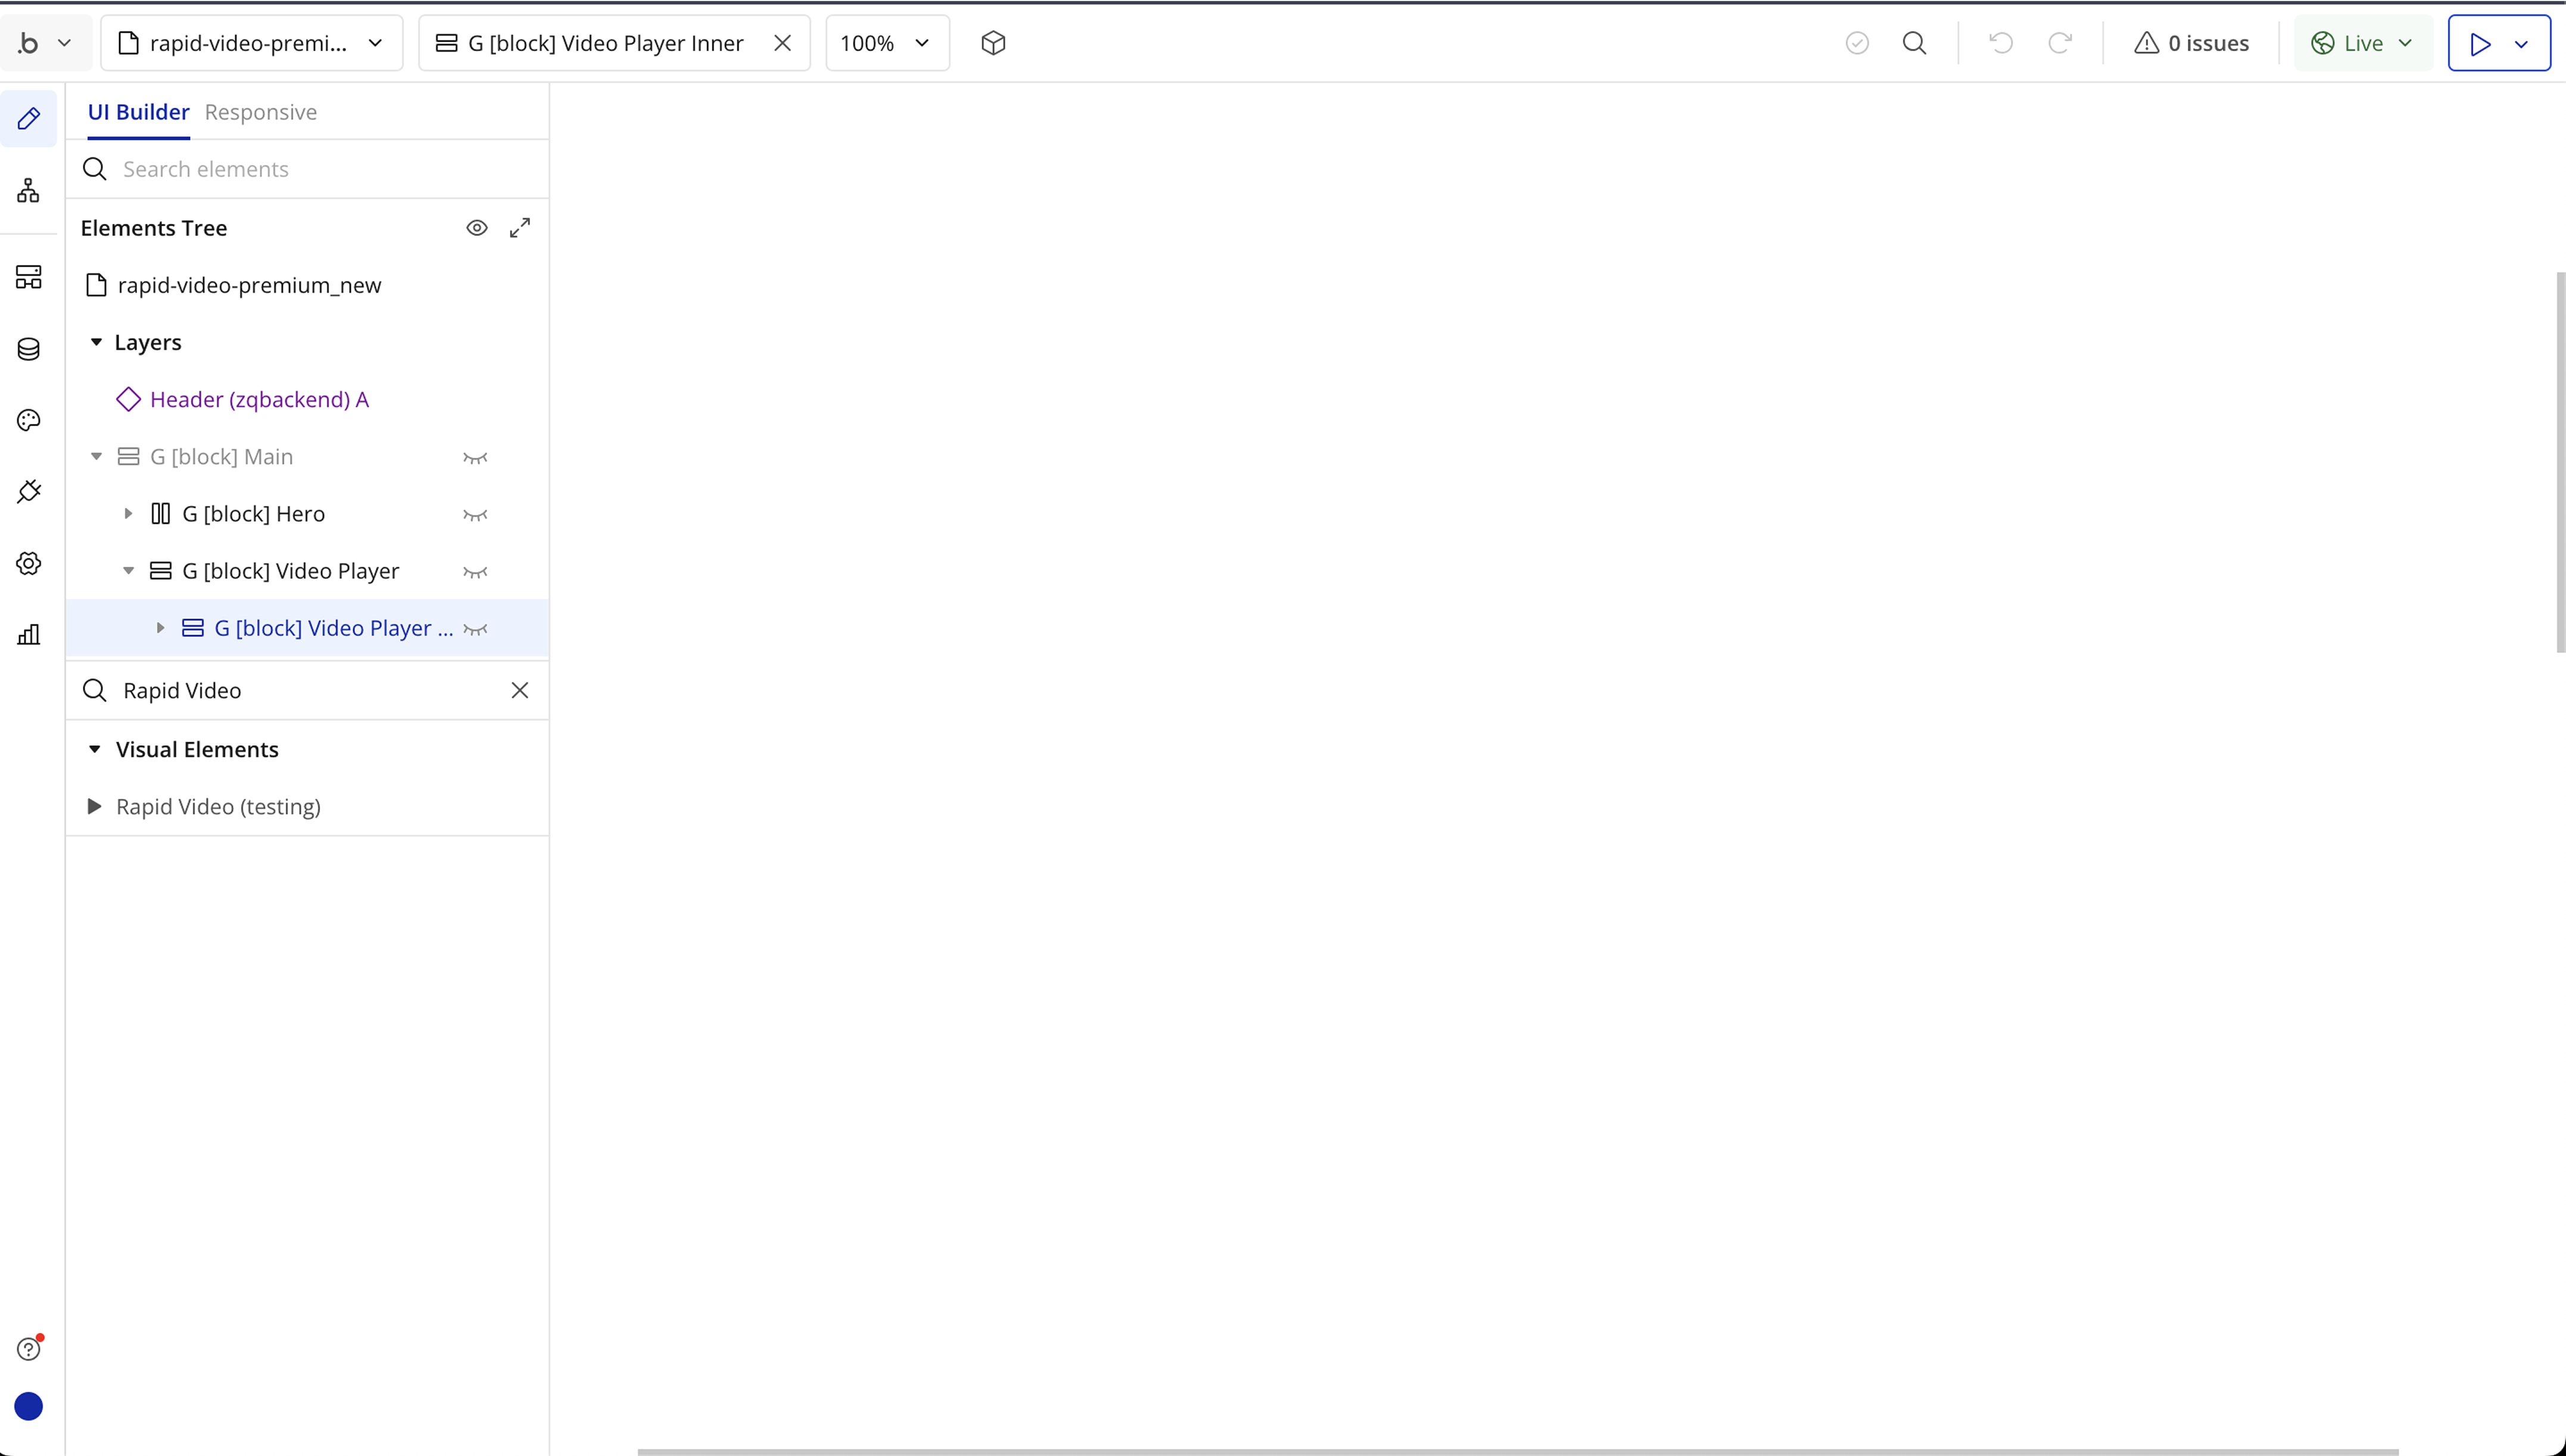Click the 3D cube icon in toolbar
Image resolution: width=2566 pixels, height=1456 pixels.
pyautogui.click(x=992, y=43)
